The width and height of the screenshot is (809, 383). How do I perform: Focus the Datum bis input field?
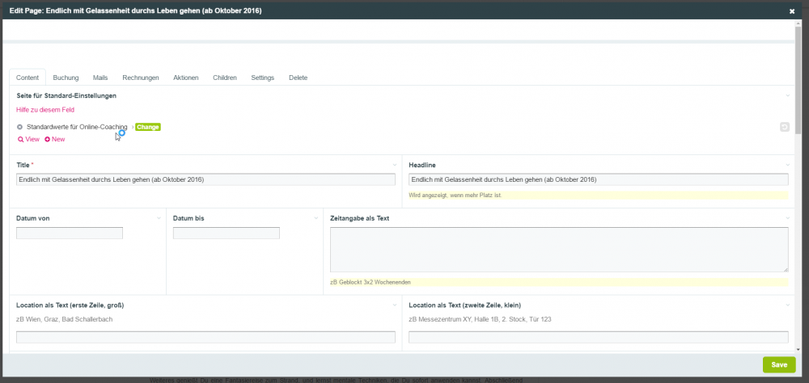(x=226, y=233)
